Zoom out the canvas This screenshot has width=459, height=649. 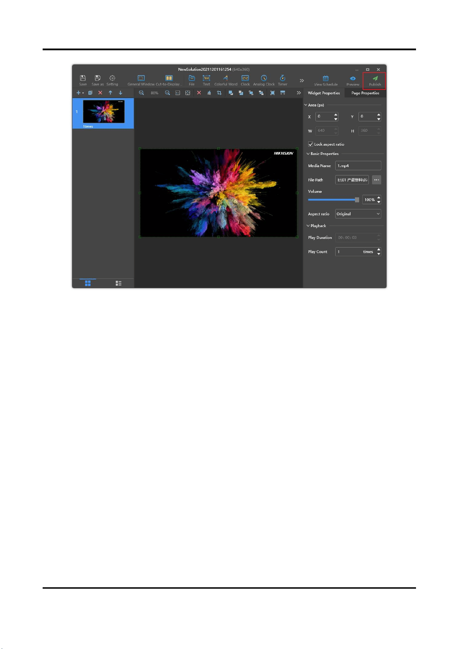(167, 93)
